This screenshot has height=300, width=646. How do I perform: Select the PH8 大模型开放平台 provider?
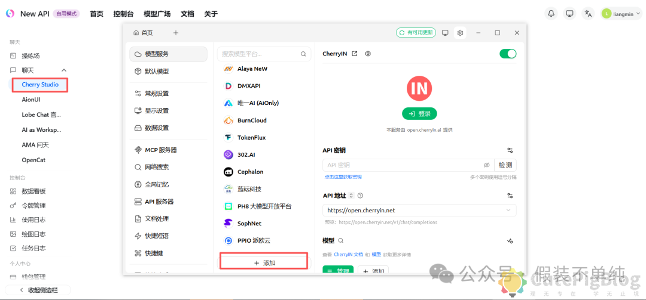[264, 206]
